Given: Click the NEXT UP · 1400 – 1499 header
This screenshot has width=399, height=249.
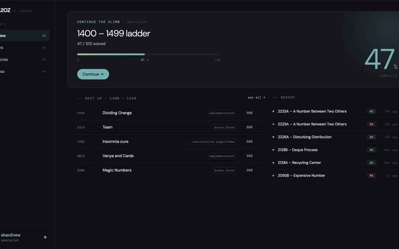Looking at the screenshot, I should (x=111, y=98).
